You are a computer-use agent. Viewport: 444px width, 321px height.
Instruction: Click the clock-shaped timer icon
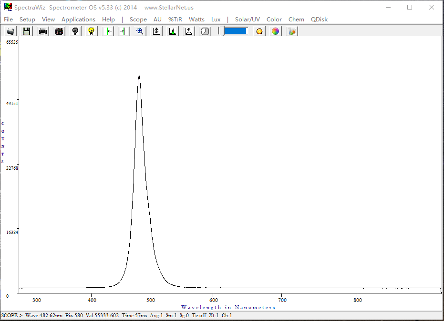click(205, 31)
